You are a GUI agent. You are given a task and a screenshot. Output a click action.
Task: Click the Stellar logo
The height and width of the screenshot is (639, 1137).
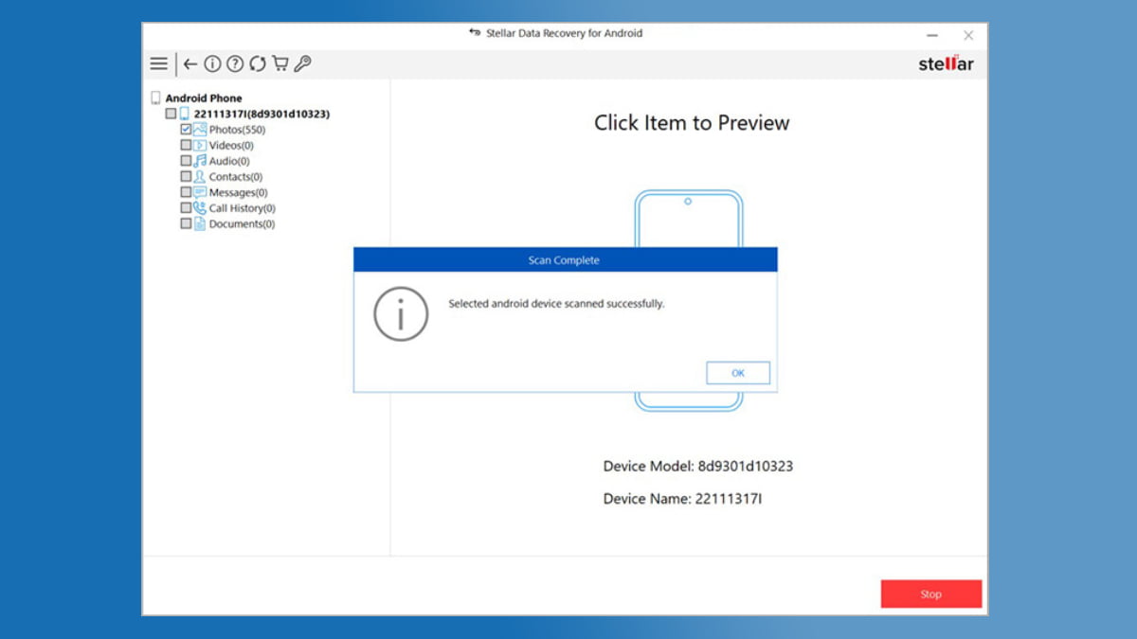tap(946, 64)
